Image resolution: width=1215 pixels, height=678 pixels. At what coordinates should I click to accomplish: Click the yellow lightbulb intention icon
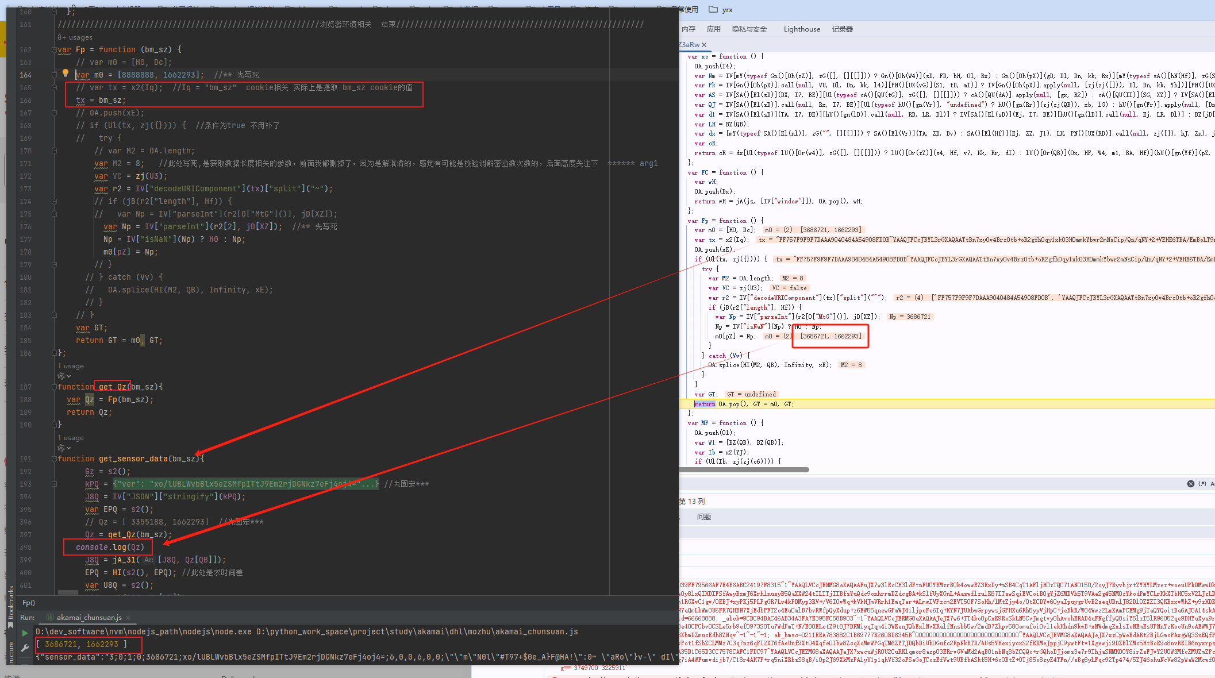(66, 74)
